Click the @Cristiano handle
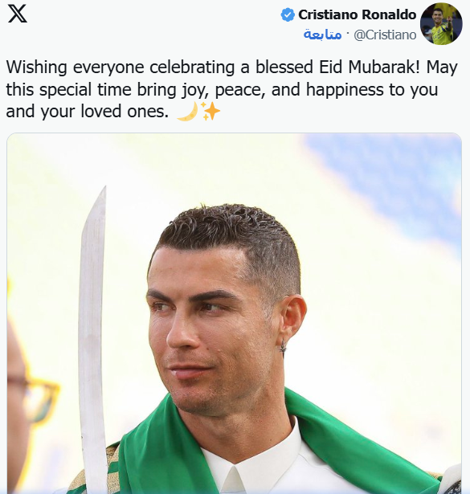The image size is (470, 494). click(x=385, y=35)
